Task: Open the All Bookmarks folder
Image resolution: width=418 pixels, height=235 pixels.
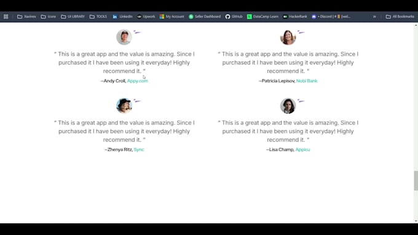Action: pyautogui.click(x=400, y=17)
